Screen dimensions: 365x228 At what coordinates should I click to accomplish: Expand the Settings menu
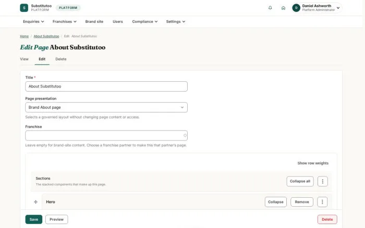coord(175,22)
